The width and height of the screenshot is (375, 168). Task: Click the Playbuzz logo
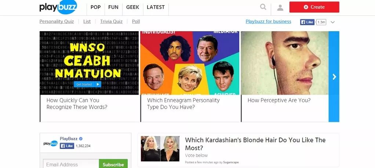click(58, 7)
